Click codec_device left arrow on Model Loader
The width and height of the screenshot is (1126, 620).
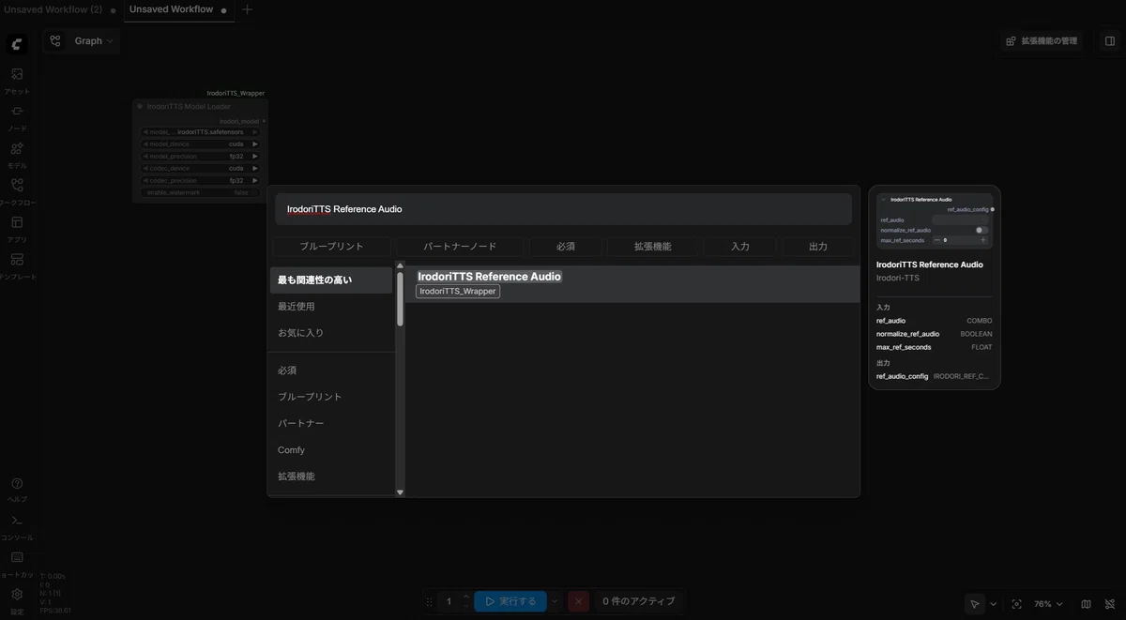click(145, 168)
